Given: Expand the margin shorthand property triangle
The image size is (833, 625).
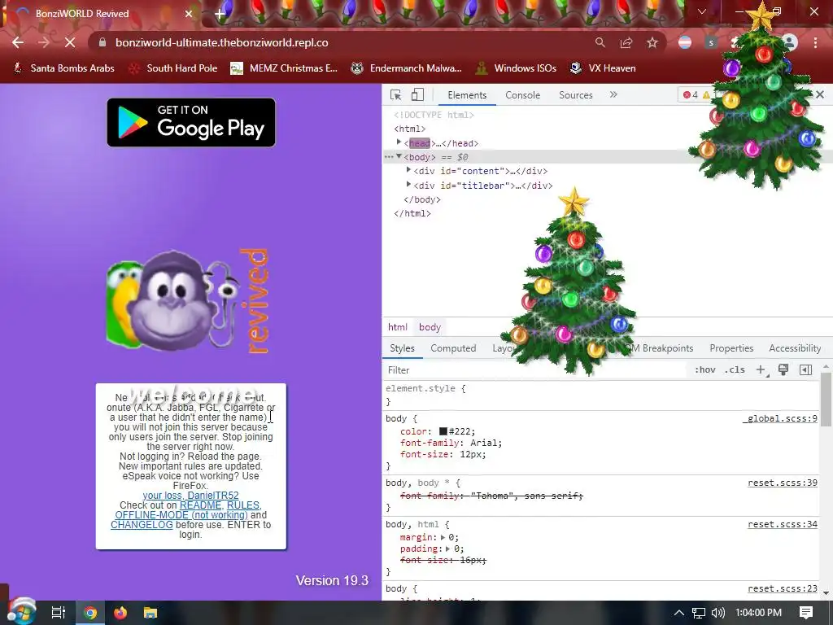Looking at the screenshot, I should 443,537.
